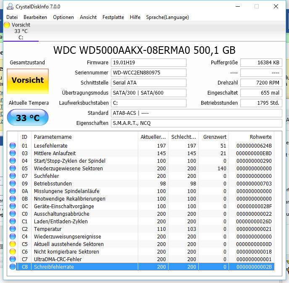Open the Ansicht menu
The image size is (289, 283).
[88, 17]
